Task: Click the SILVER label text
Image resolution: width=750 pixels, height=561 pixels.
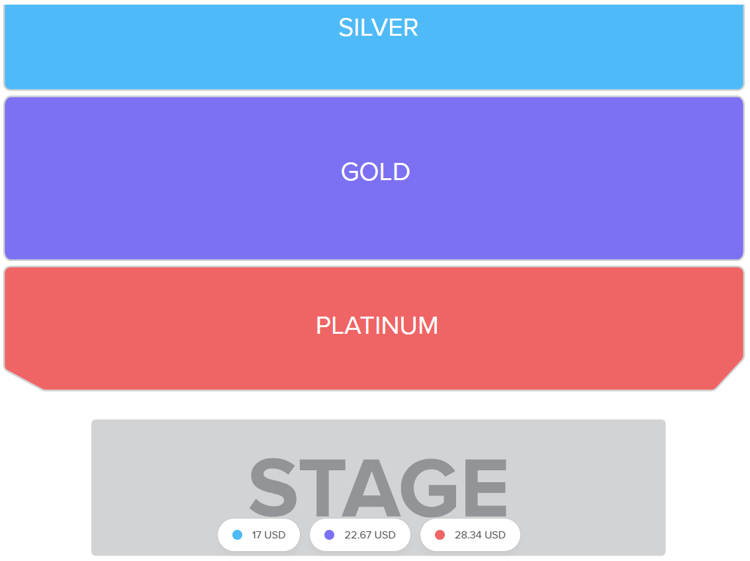Action: 378,28
